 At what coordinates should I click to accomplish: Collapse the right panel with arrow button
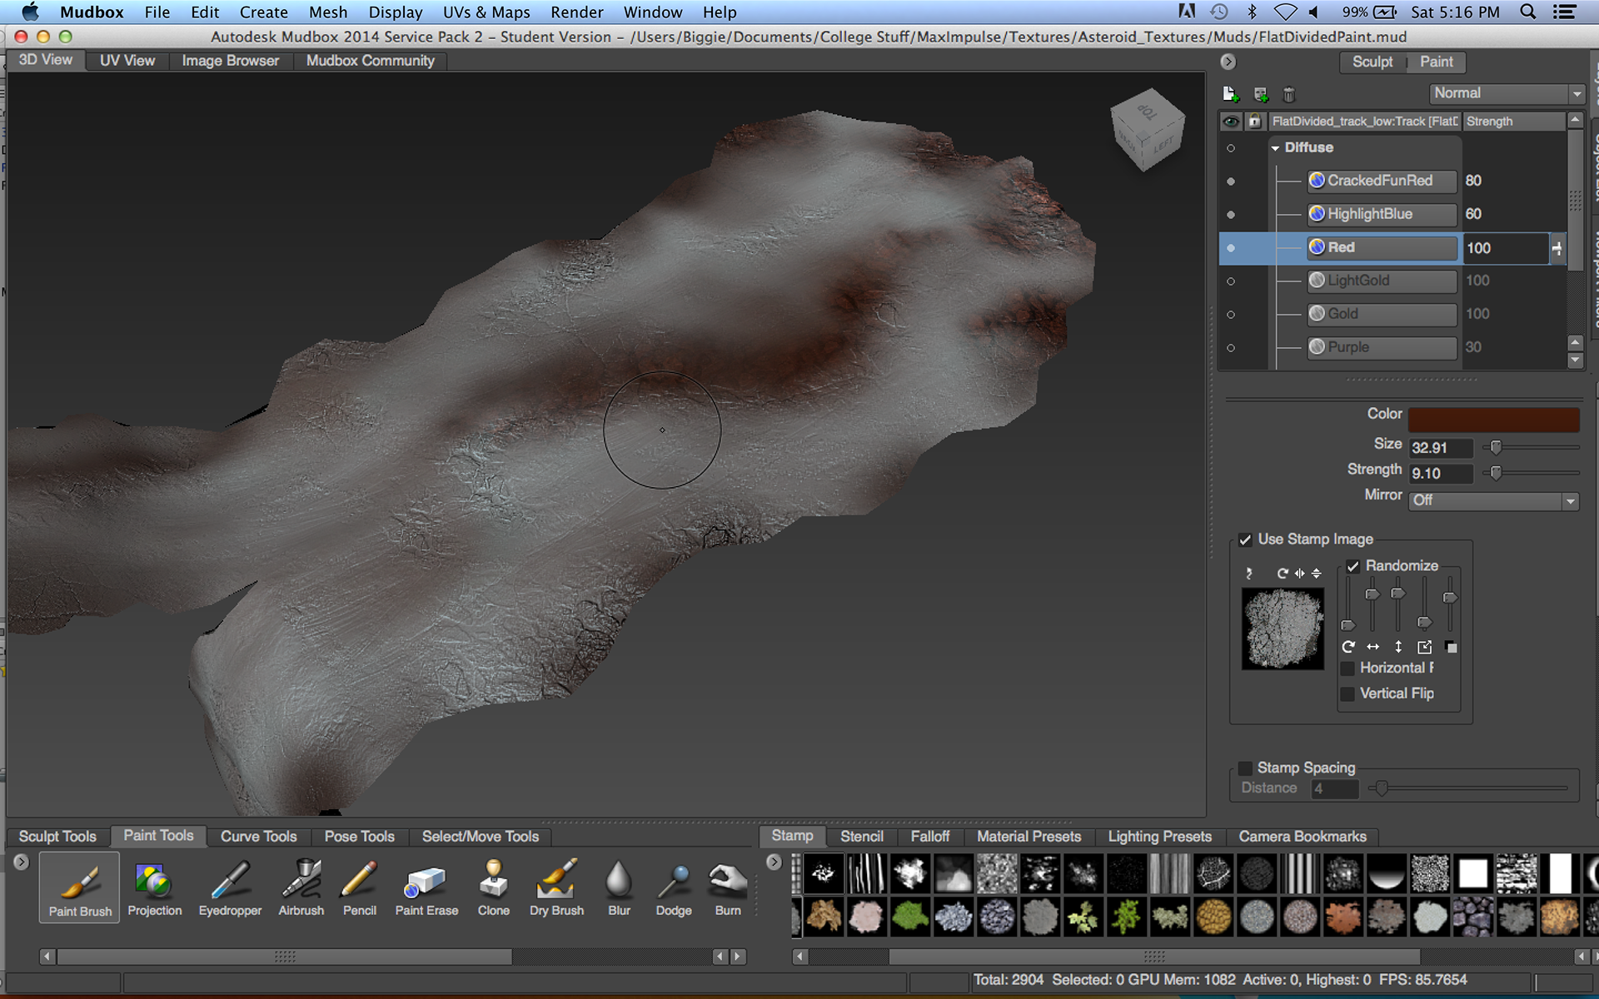tap(1228, 62)
